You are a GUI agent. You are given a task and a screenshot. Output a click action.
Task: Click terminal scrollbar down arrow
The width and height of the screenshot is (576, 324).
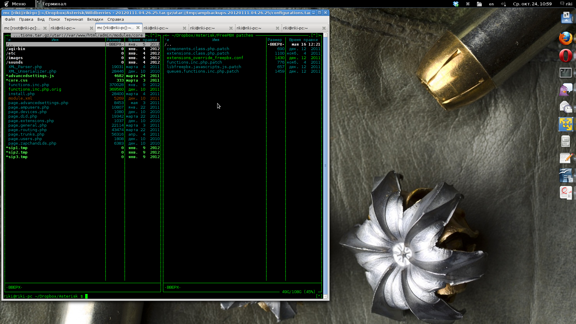325,296
